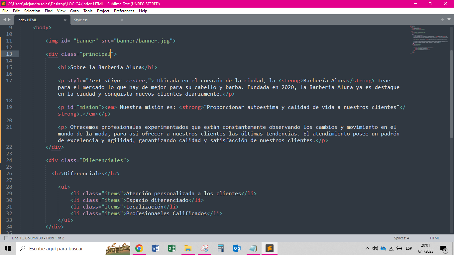Click the text-align: center style value
Screen dimensions: 454x255
(x=118, y=80)
